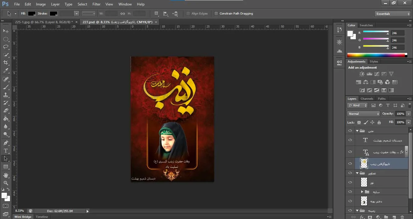413x219 pixels.
Task: Switch to the Swatches tab
Action: click(x=366, y=25)
